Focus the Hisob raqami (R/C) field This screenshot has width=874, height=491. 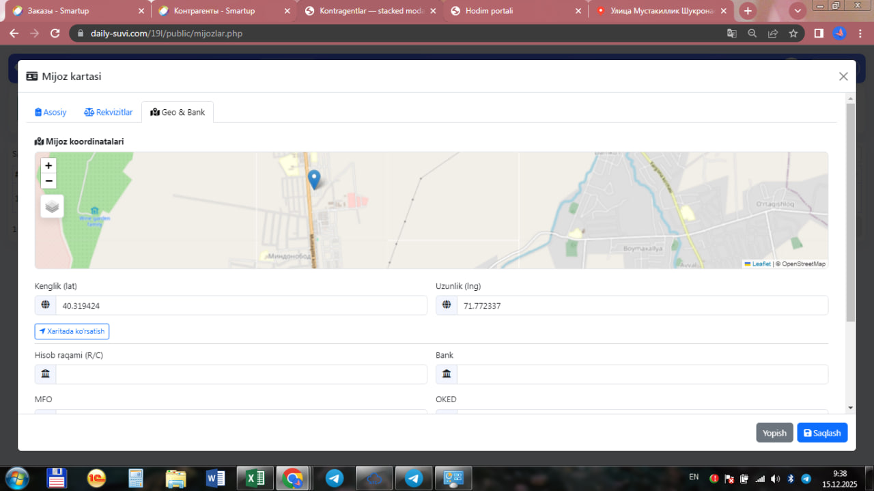[240, 374]
